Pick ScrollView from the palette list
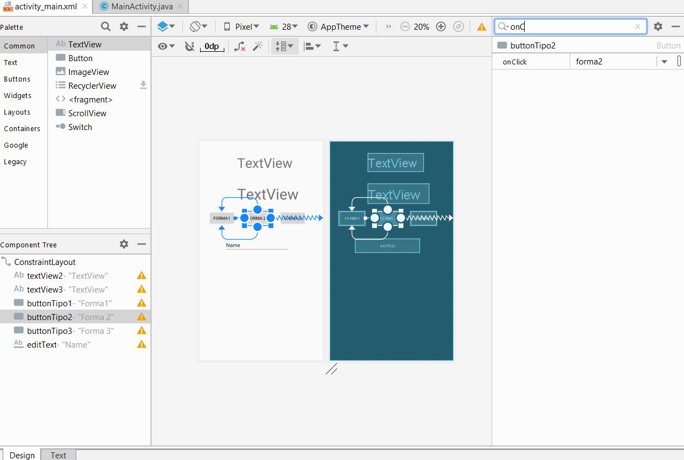 click(x=99, y=113)
